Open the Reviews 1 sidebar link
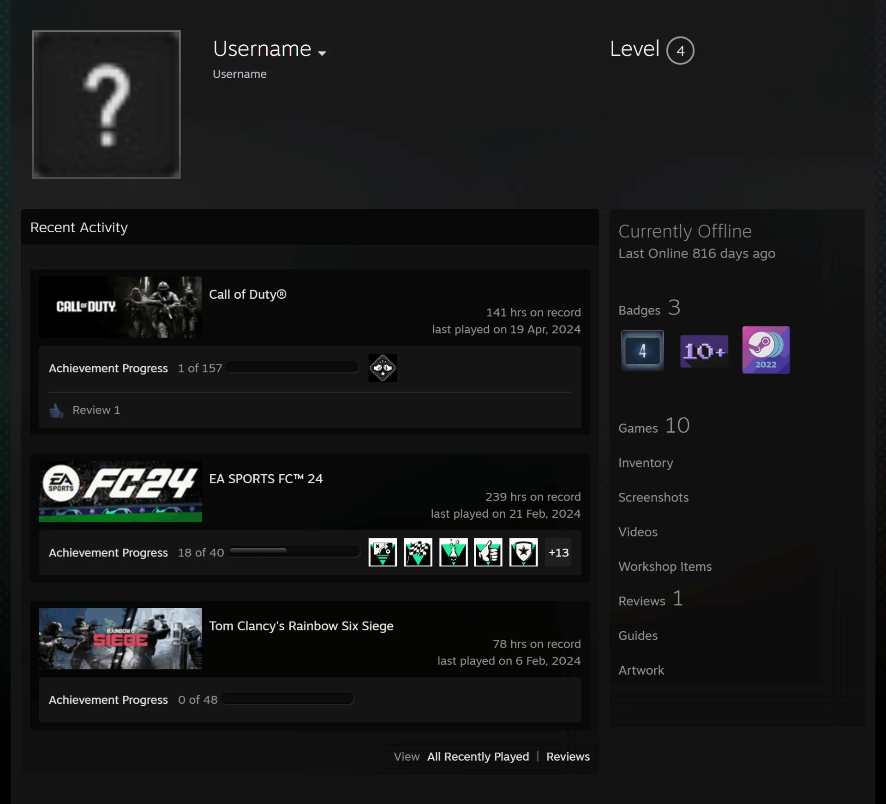Screen dimensions: 886x804 [651, 599]
